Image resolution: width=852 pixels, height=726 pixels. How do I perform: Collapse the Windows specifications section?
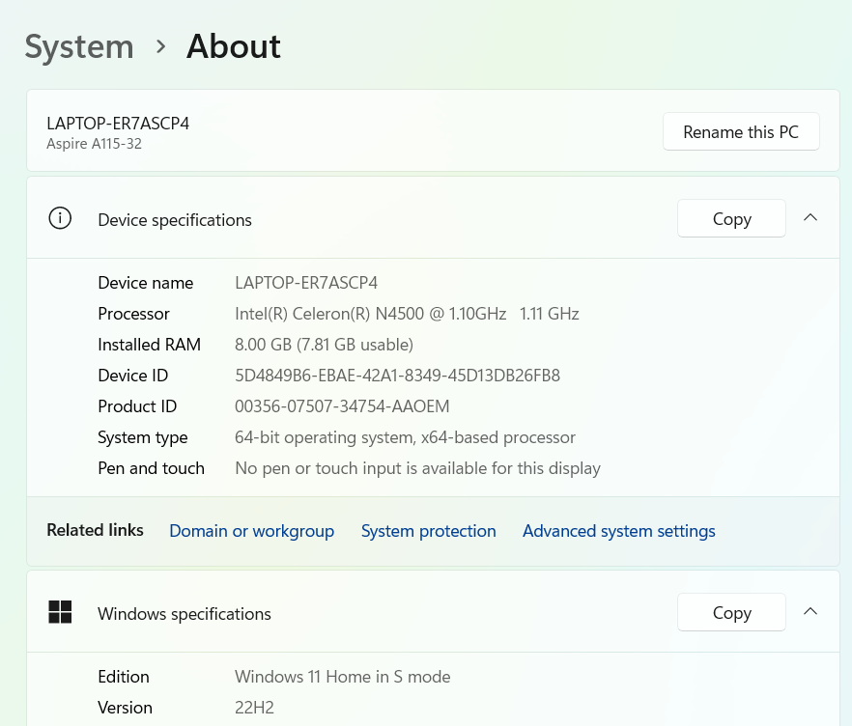(810, 612)
